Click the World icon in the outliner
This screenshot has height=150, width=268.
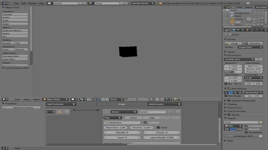point(232,16)
